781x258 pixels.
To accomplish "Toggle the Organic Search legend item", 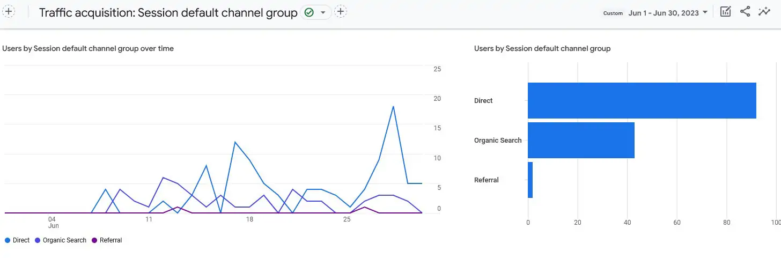I will coord(61,240).
